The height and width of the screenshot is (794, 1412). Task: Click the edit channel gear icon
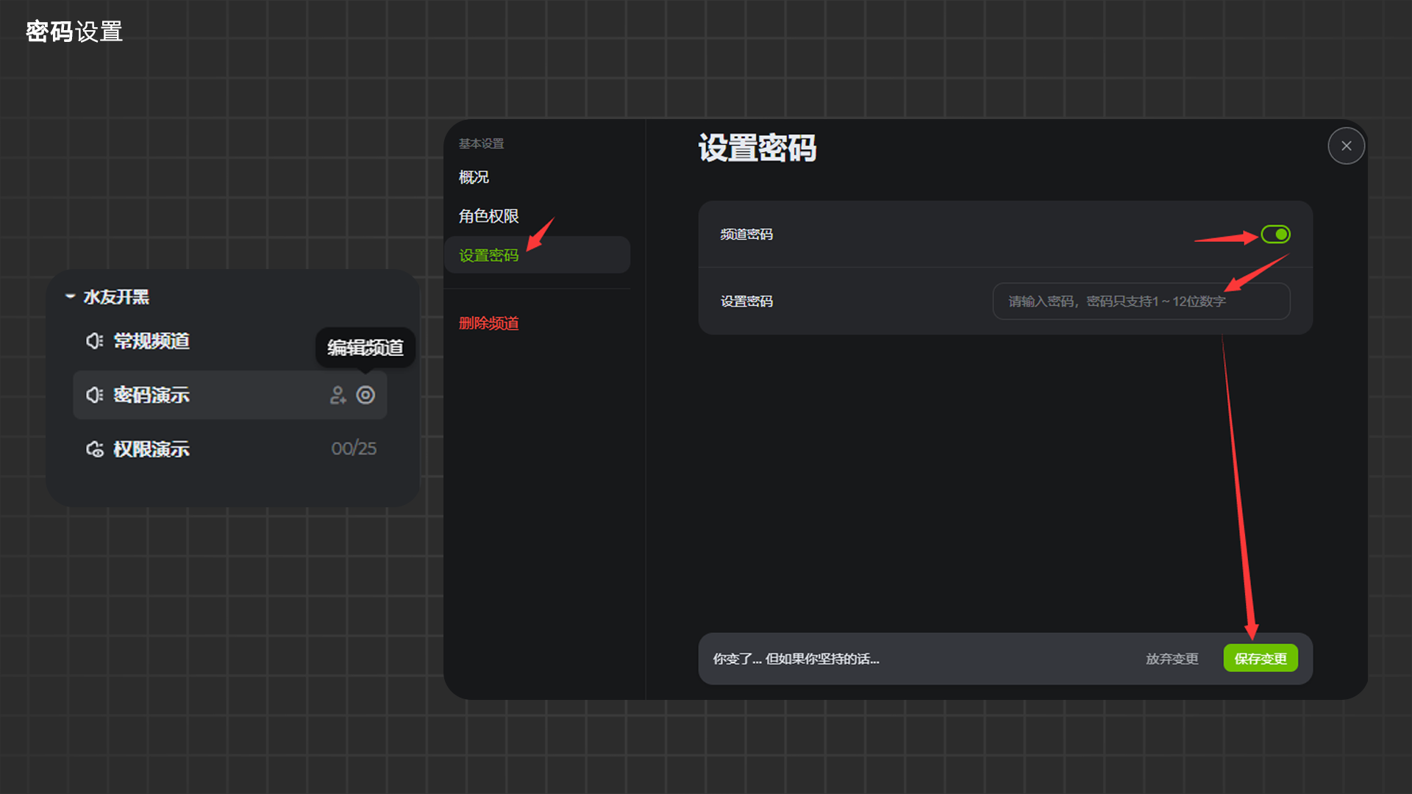pos(366,395)
